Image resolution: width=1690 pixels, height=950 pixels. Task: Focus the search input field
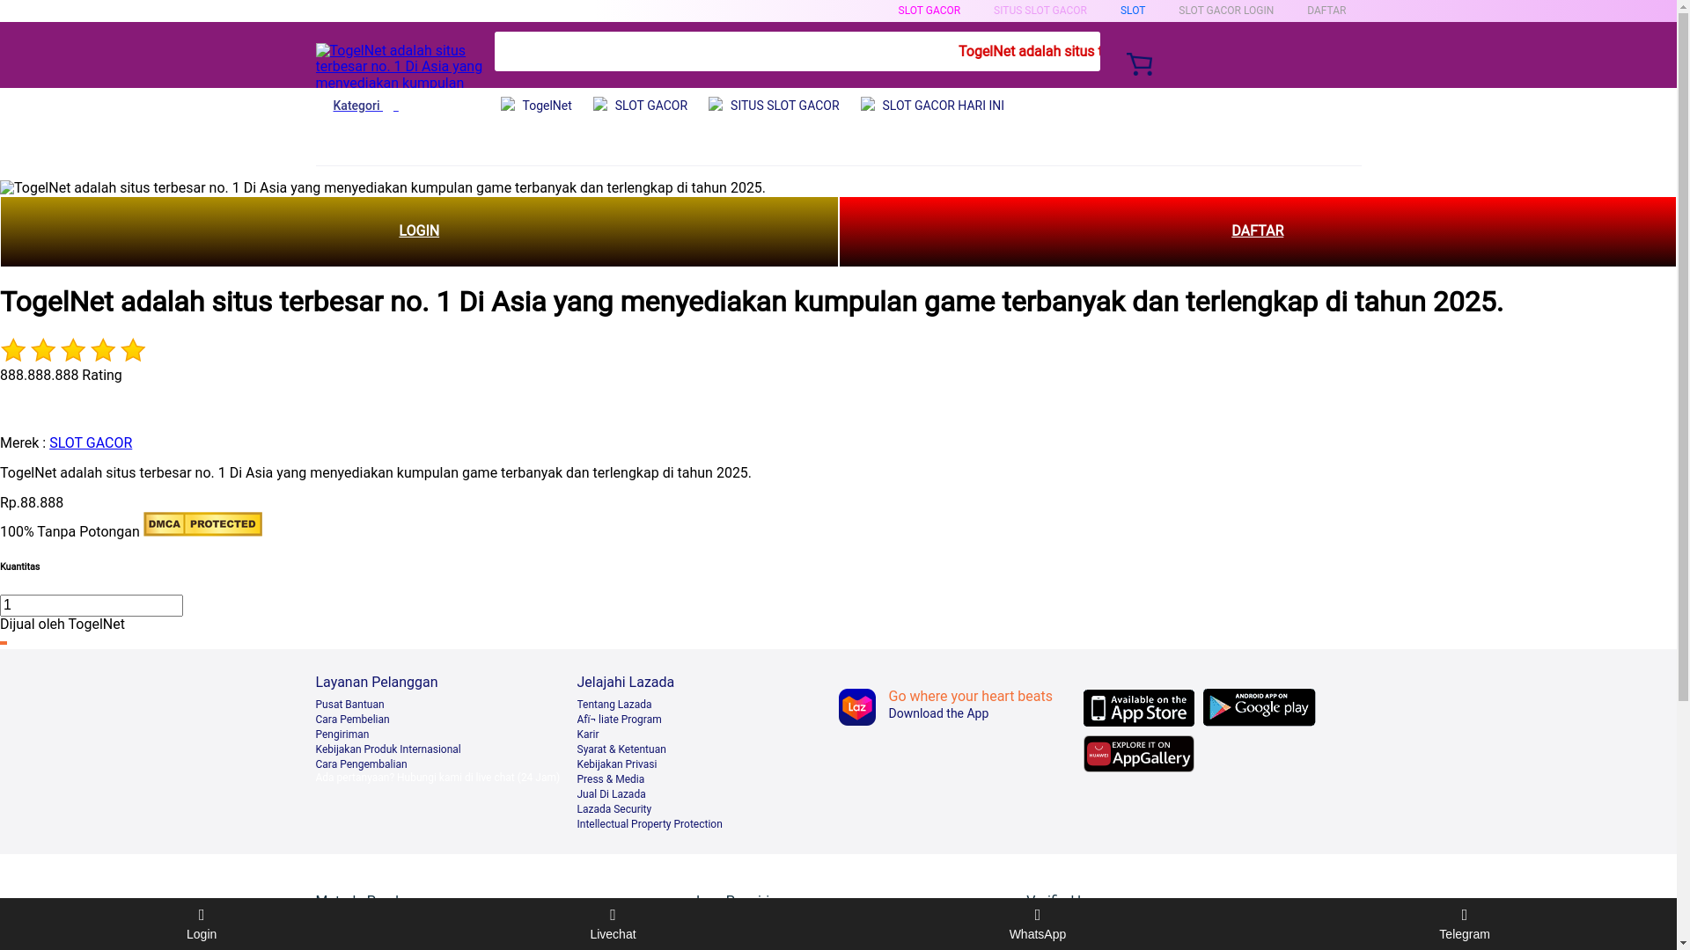tap(797, 51)
